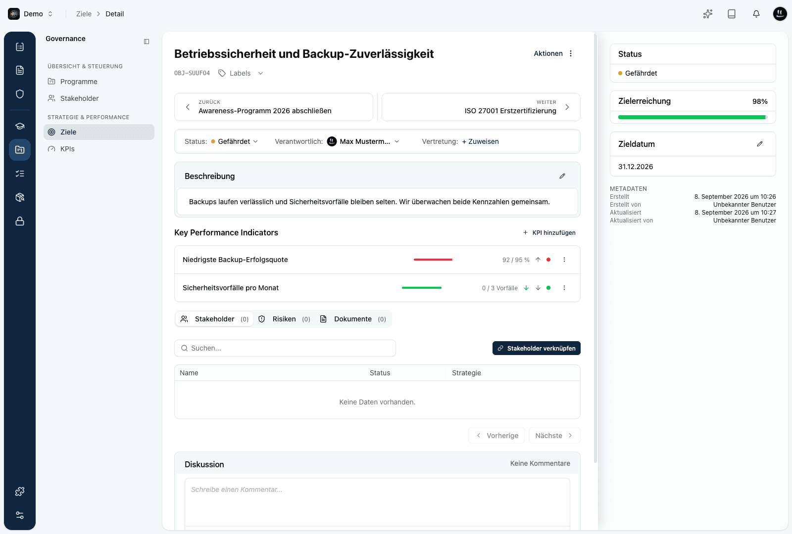Image resolution: width=792 pixels, height=534 pixels.
Task: Click the page vertical scrollbar
Action: (595, 247)
